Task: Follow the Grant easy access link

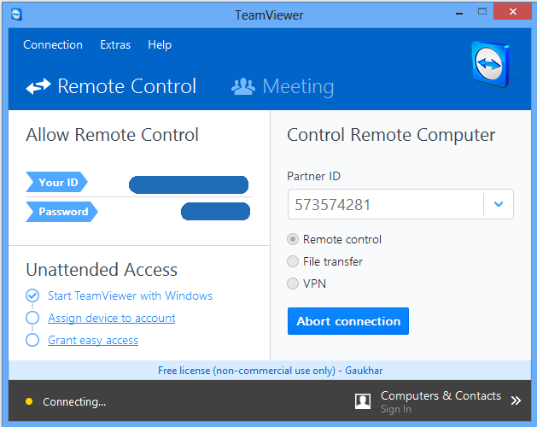Action: click(x=93, y=340)
